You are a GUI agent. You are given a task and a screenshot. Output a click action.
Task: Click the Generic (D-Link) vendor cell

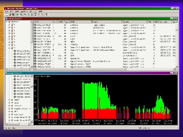(130, 53)
